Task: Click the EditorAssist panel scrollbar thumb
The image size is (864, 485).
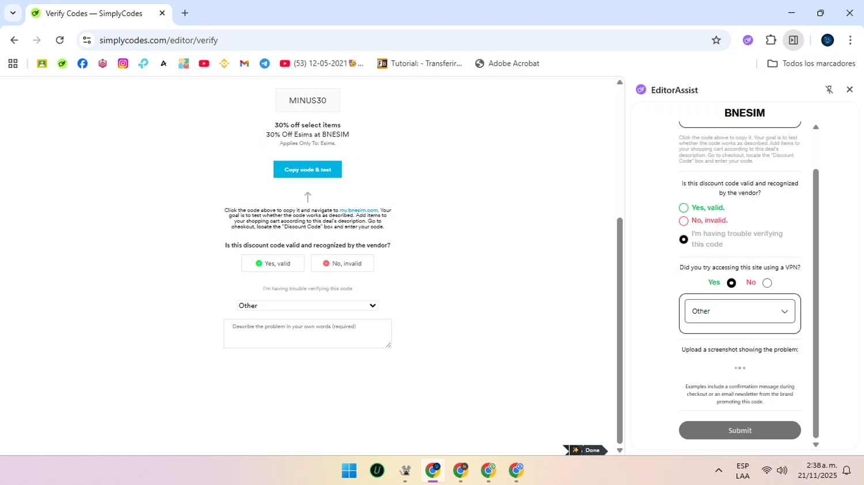Action: 816,303
